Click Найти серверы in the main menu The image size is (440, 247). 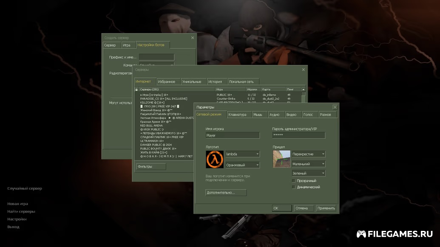point(21,211)
